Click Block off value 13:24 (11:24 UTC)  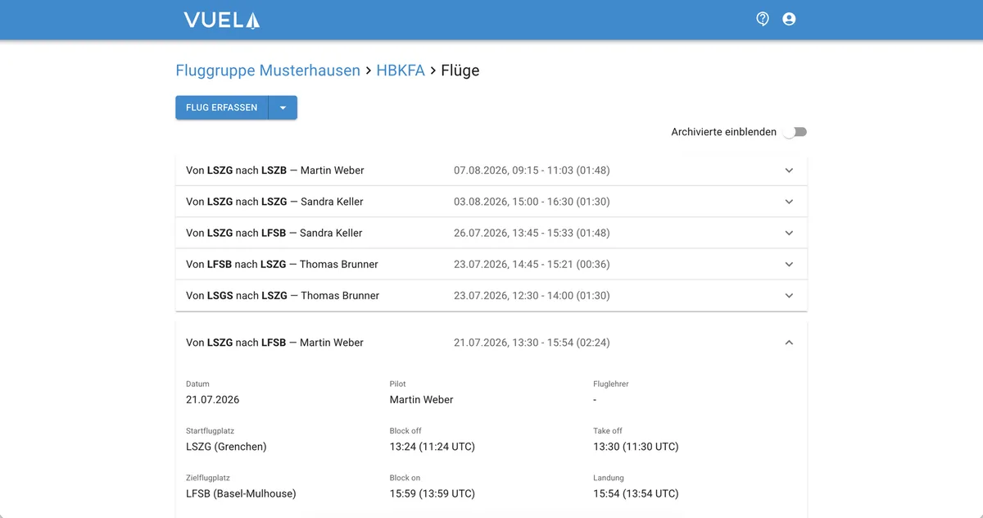pyautogui.click(x=433, y=447)
